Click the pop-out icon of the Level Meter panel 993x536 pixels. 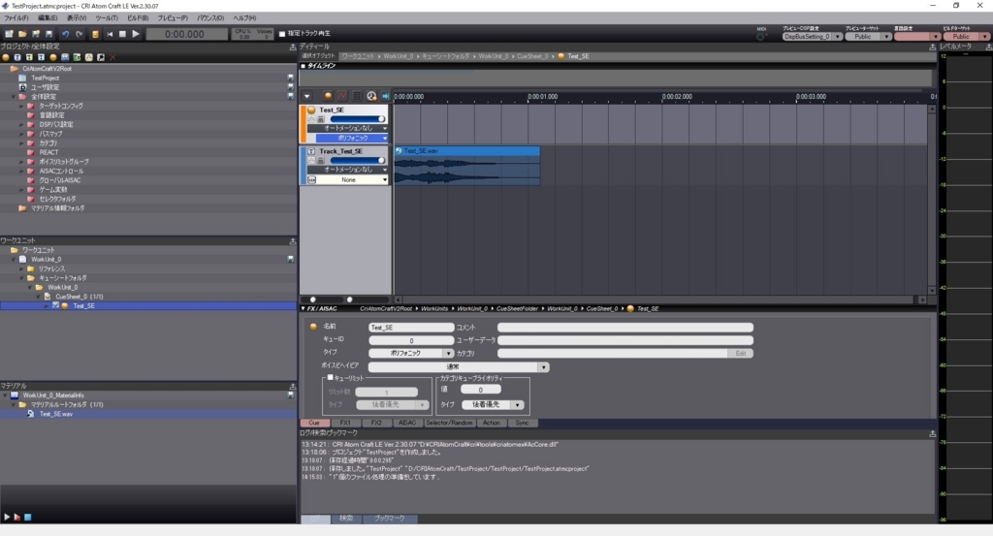tap(988, 47)
